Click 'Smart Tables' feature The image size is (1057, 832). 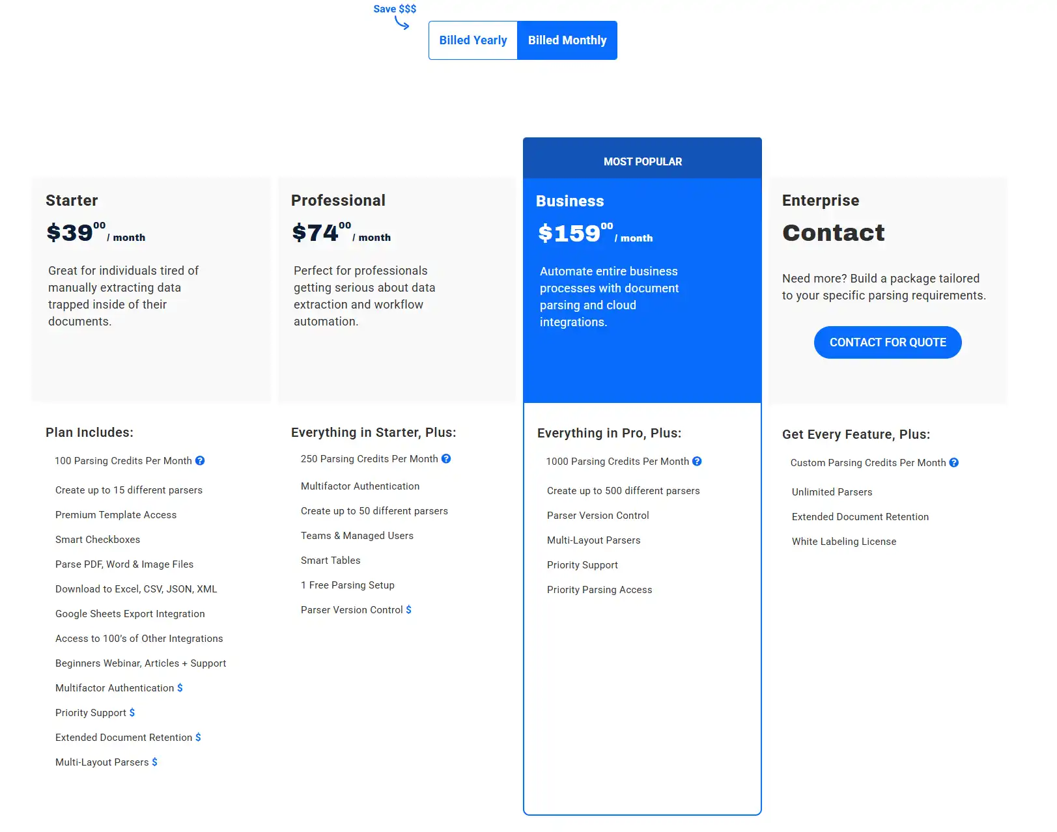(331, 561)
